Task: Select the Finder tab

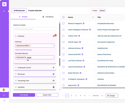Action: (95, 10)
